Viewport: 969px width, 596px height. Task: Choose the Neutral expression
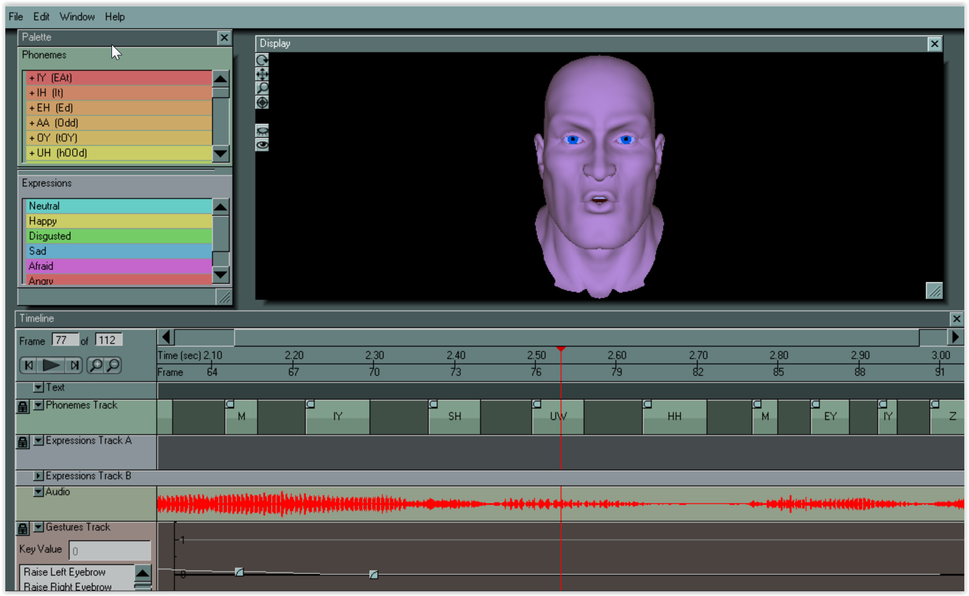(118, 206)
